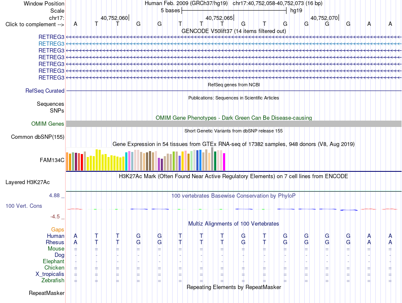Click the GENCODE V50lift37 track title
Viewport: 402px width, 303px height.
click(234, 31)
